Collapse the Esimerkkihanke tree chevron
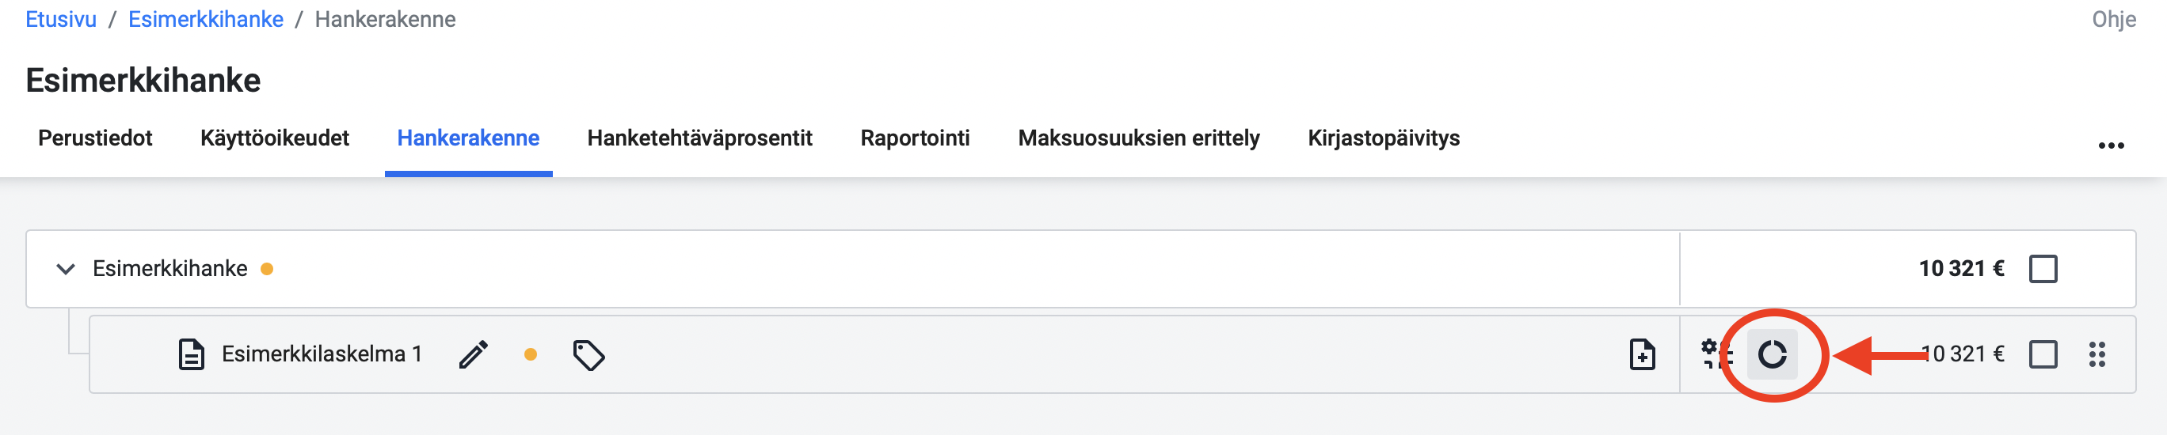Viewport: 2167px width, 435px height. (x=66, y=269)
